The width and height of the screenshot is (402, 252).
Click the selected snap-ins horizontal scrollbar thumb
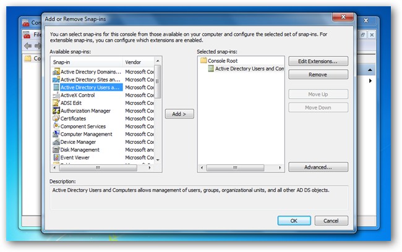point(235,168)
